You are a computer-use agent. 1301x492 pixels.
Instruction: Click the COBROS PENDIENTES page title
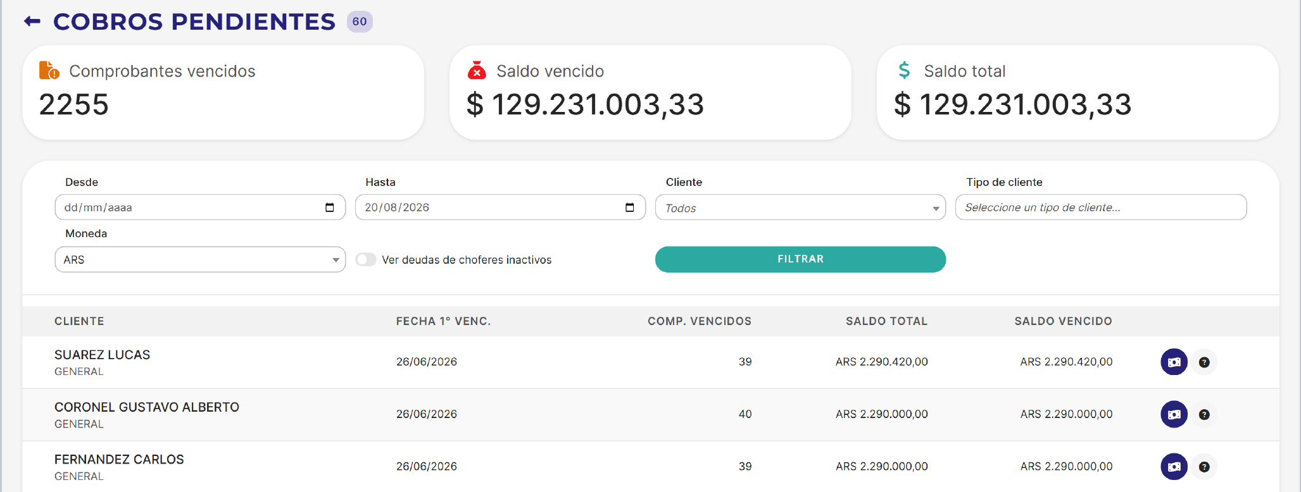pos(194,22)
